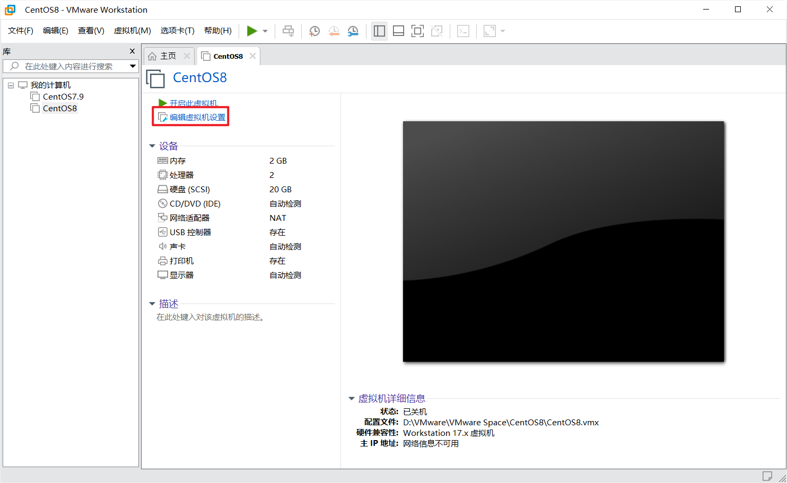Image resolution: width=787 pixels, height=483 pixels.
Task: Switch to the 主页 tab
Action: point(169,56)
